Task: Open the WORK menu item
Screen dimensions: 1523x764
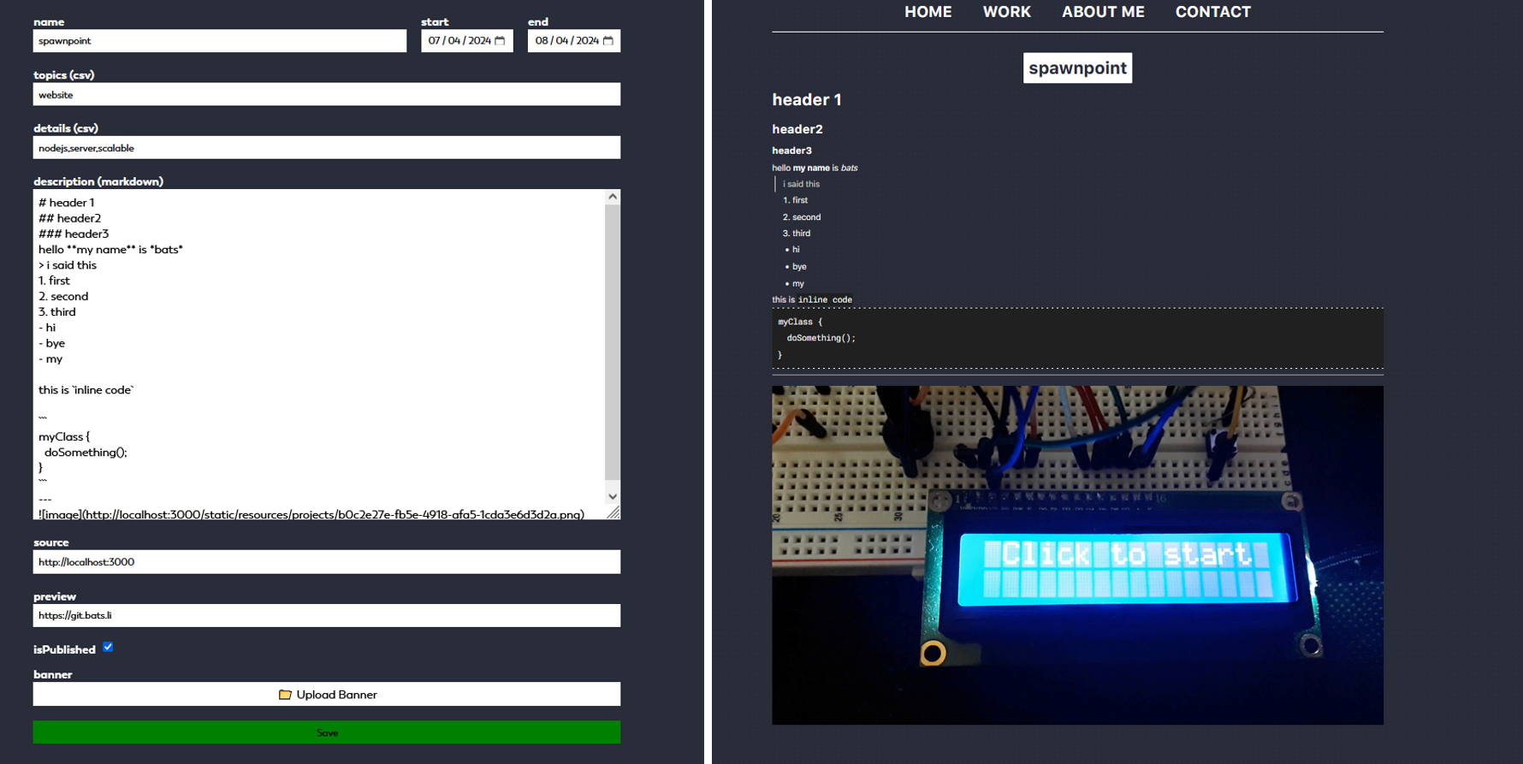Action: coord(1006,12)
